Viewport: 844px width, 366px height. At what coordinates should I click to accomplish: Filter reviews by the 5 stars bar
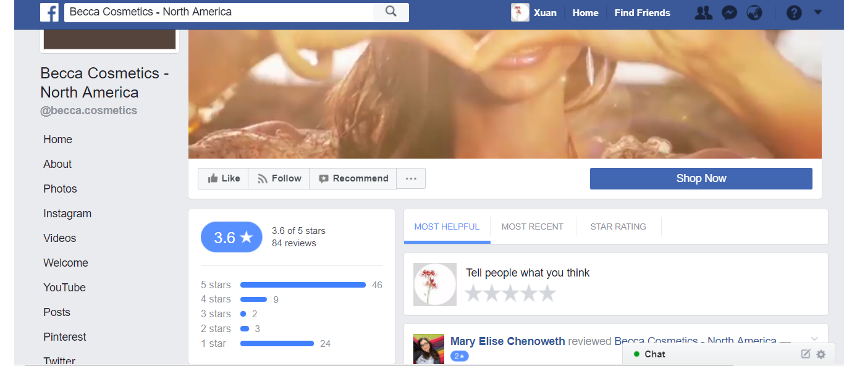tap(303, 285)
